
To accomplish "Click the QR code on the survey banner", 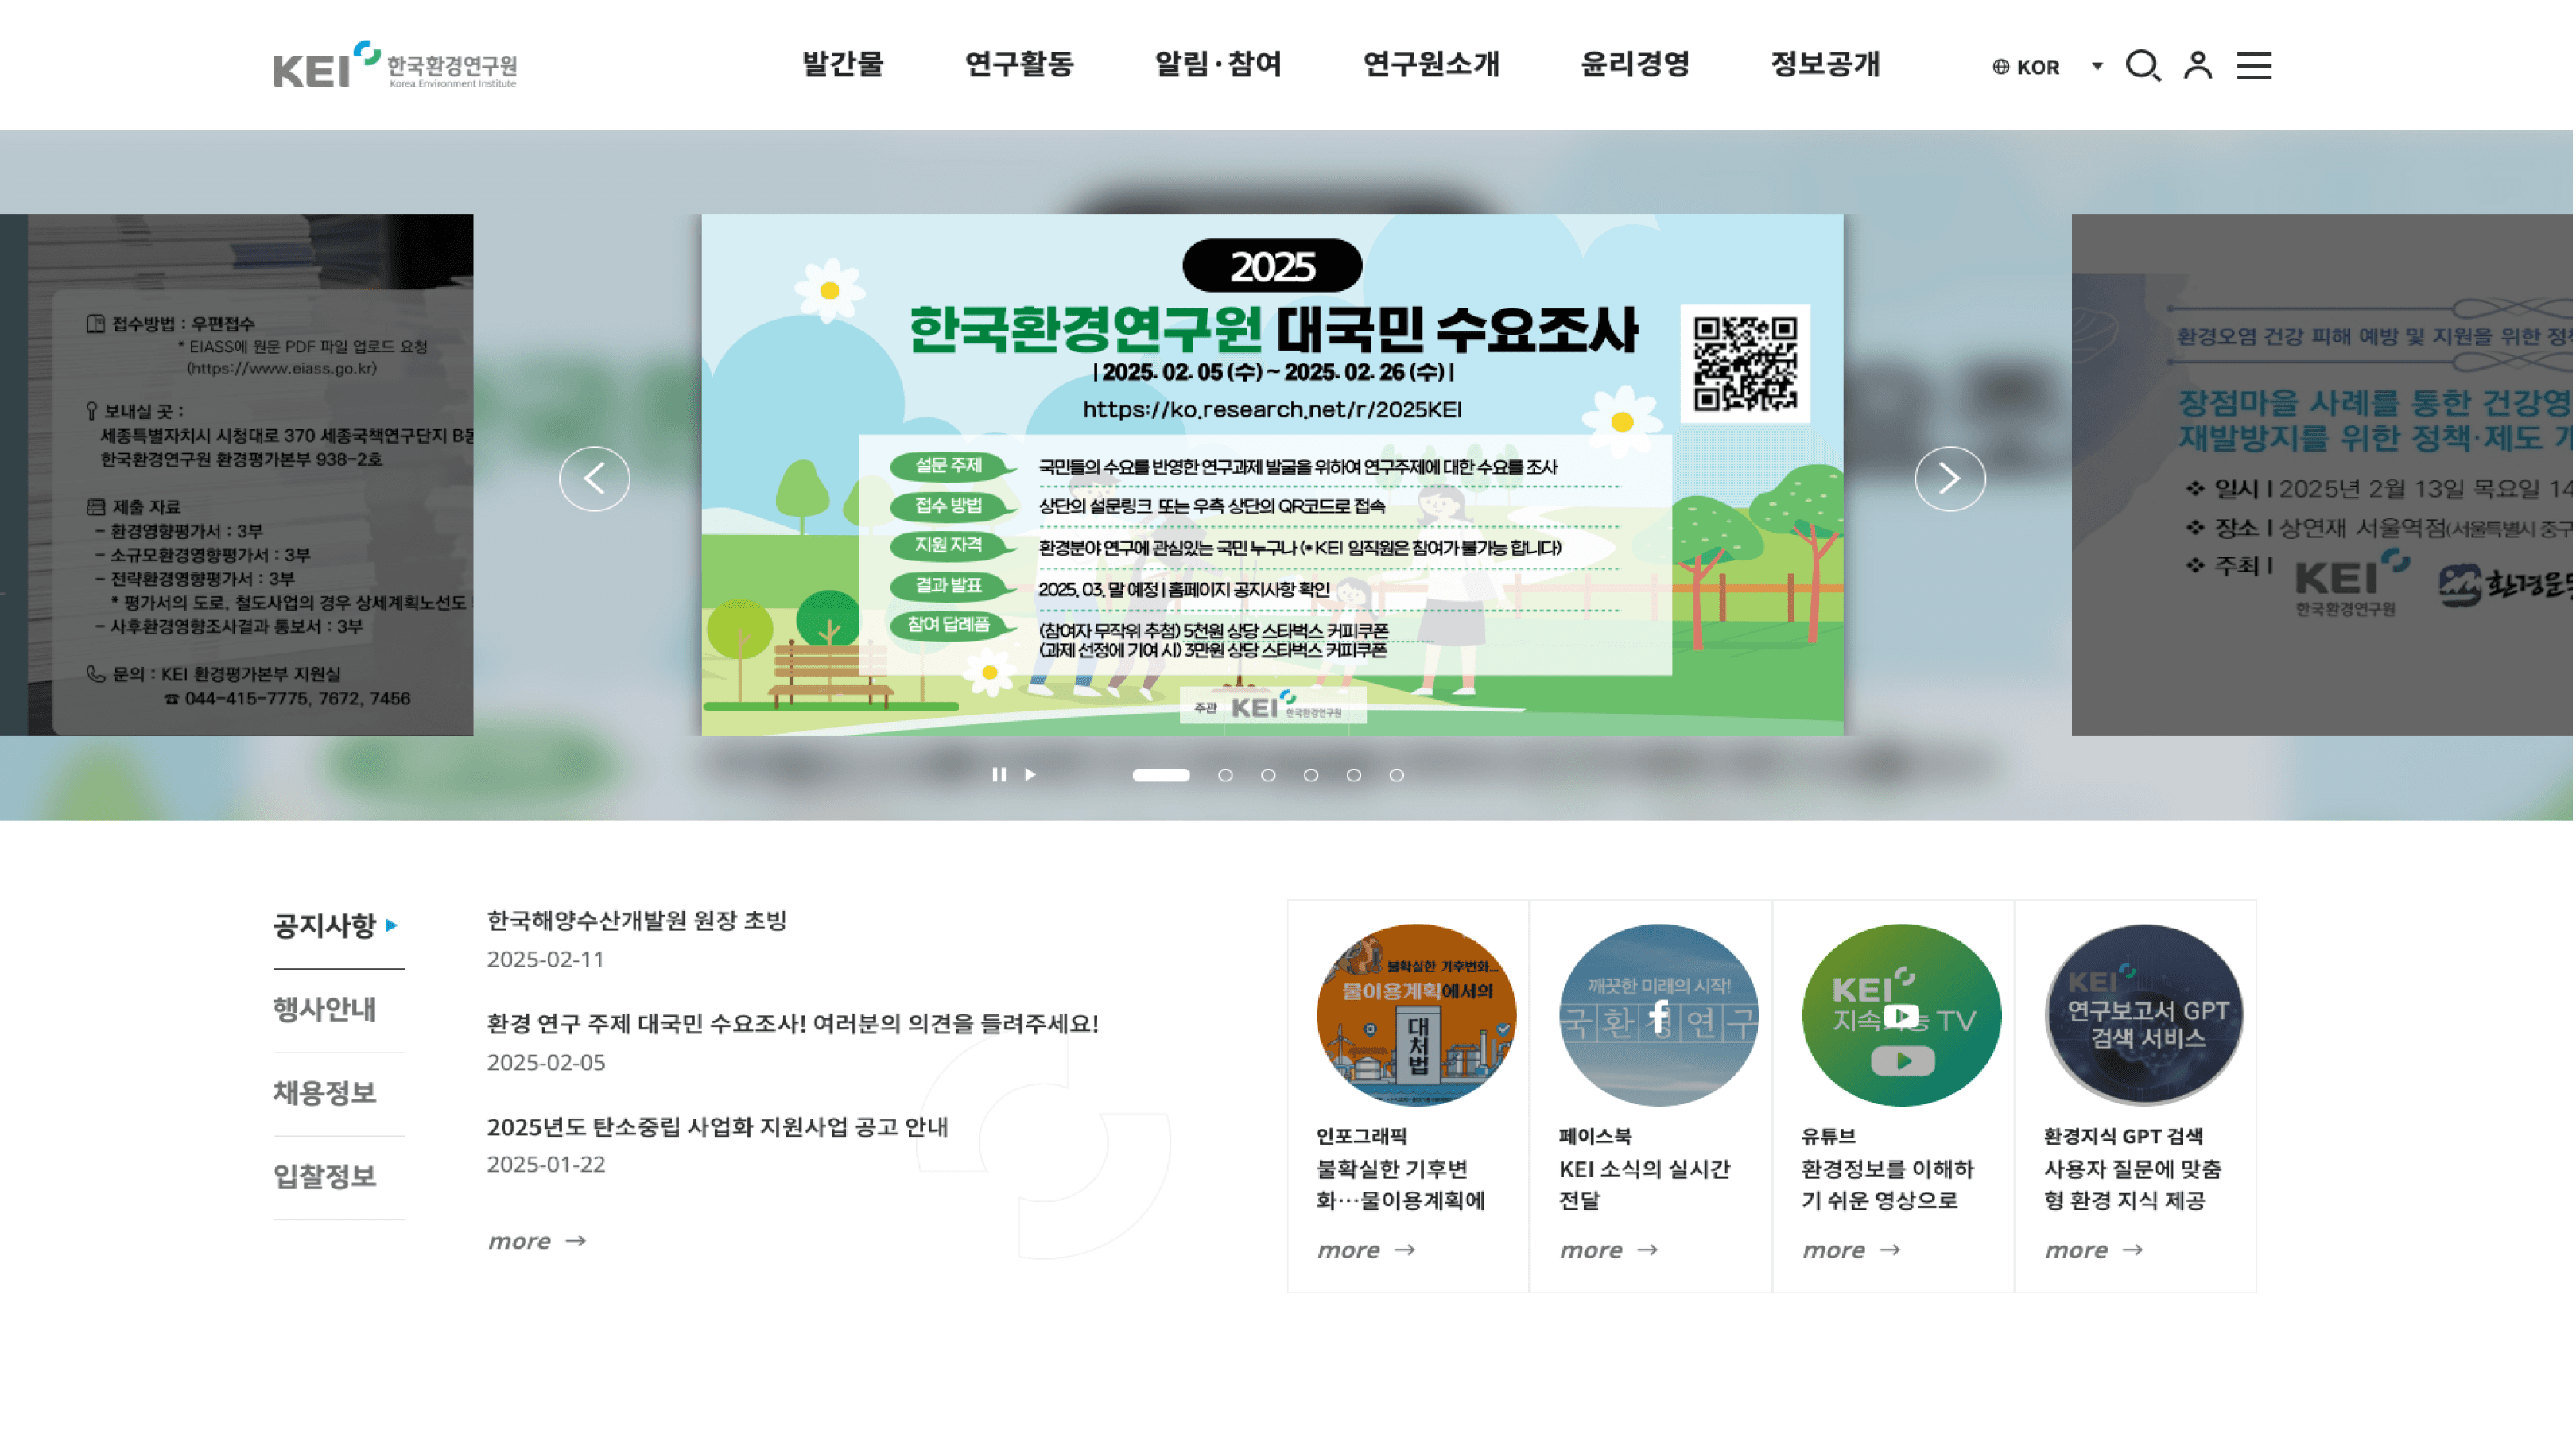I will [1745, 364].
